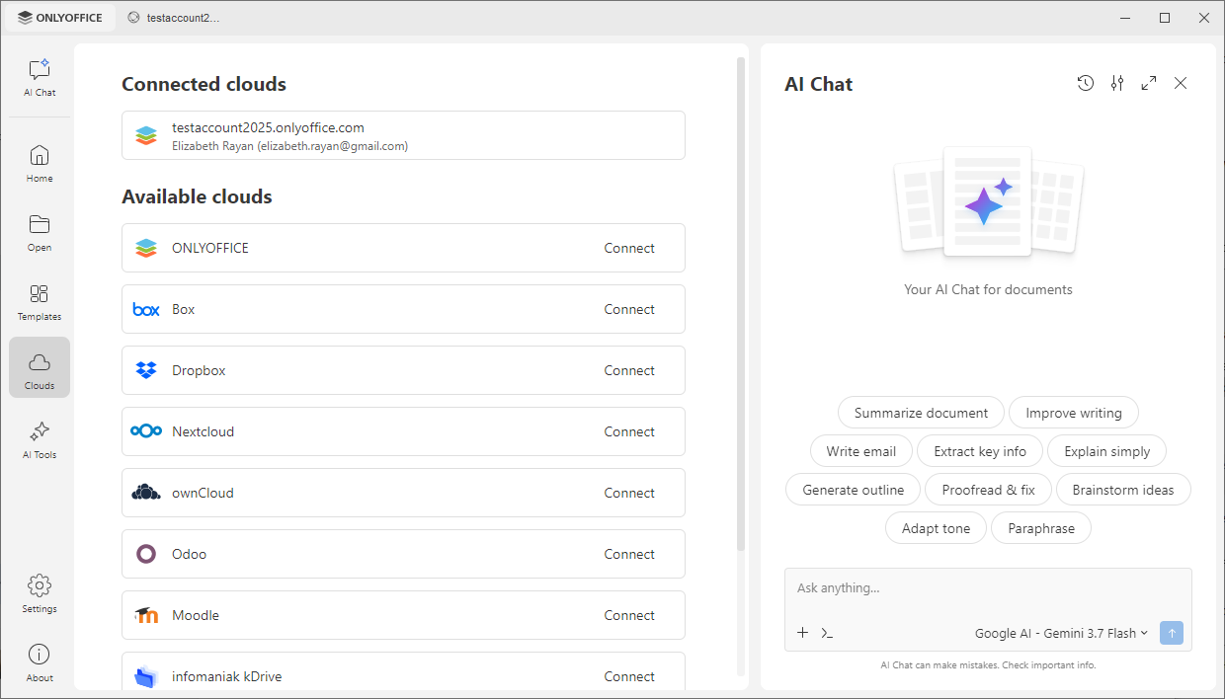Click the Nextcloud row label

coord(203,431)
